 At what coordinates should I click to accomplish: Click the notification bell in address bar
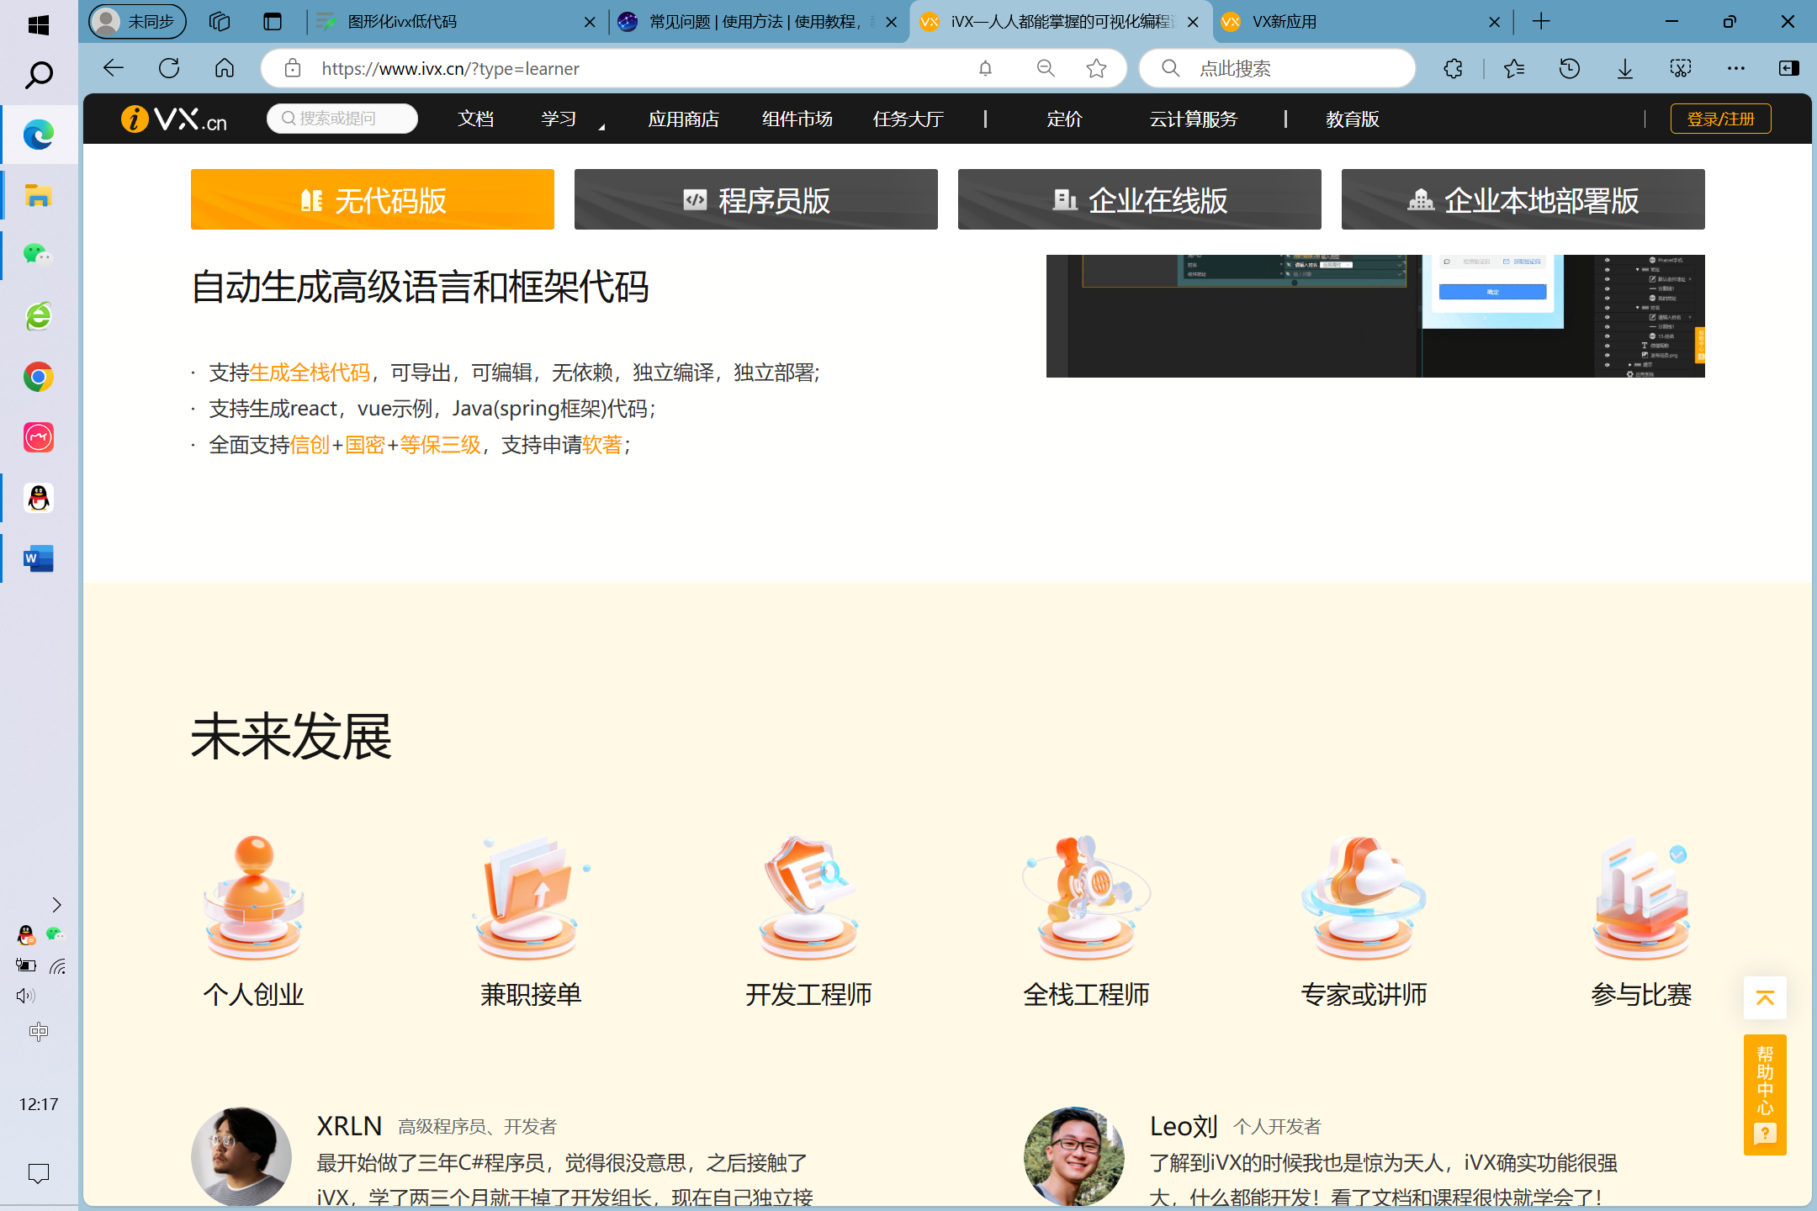point(985,68)
